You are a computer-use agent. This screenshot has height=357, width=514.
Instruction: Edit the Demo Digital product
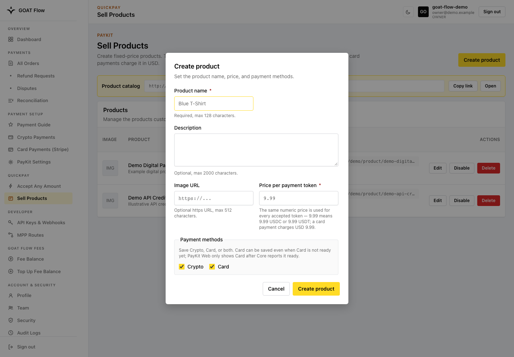[x=438, y=168]
